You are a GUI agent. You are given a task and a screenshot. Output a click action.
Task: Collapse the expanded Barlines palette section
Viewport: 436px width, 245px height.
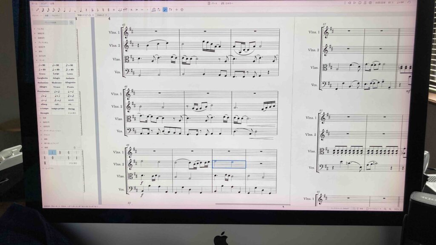42,148
